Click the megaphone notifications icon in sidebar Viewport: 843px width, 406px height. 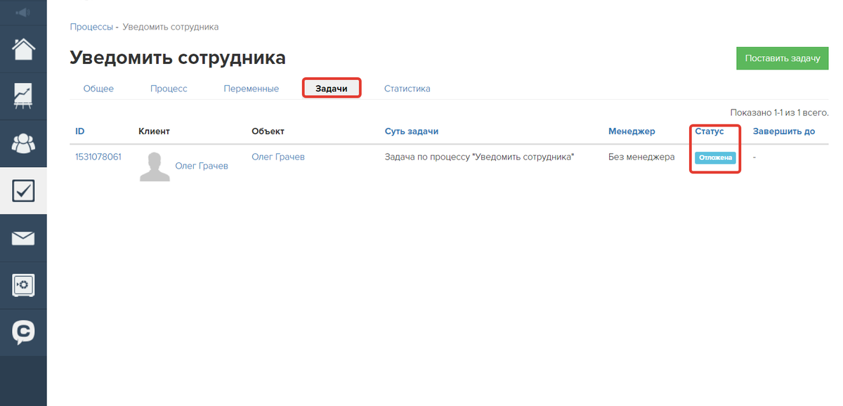[23, 13]
